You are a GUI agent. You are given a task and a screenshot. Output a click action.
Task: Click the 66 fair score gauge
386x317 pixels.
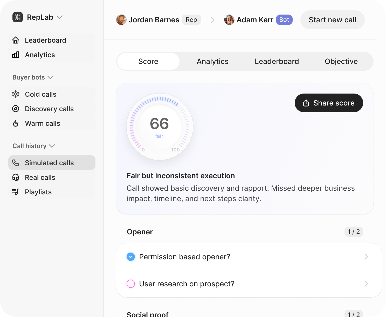click(x=160, y=127)
